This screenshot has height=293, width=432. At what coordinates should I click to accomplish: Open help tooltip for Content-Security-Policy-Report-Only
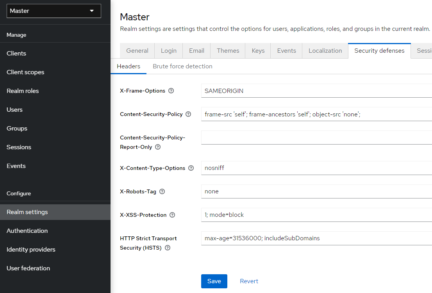coord(158,147)
